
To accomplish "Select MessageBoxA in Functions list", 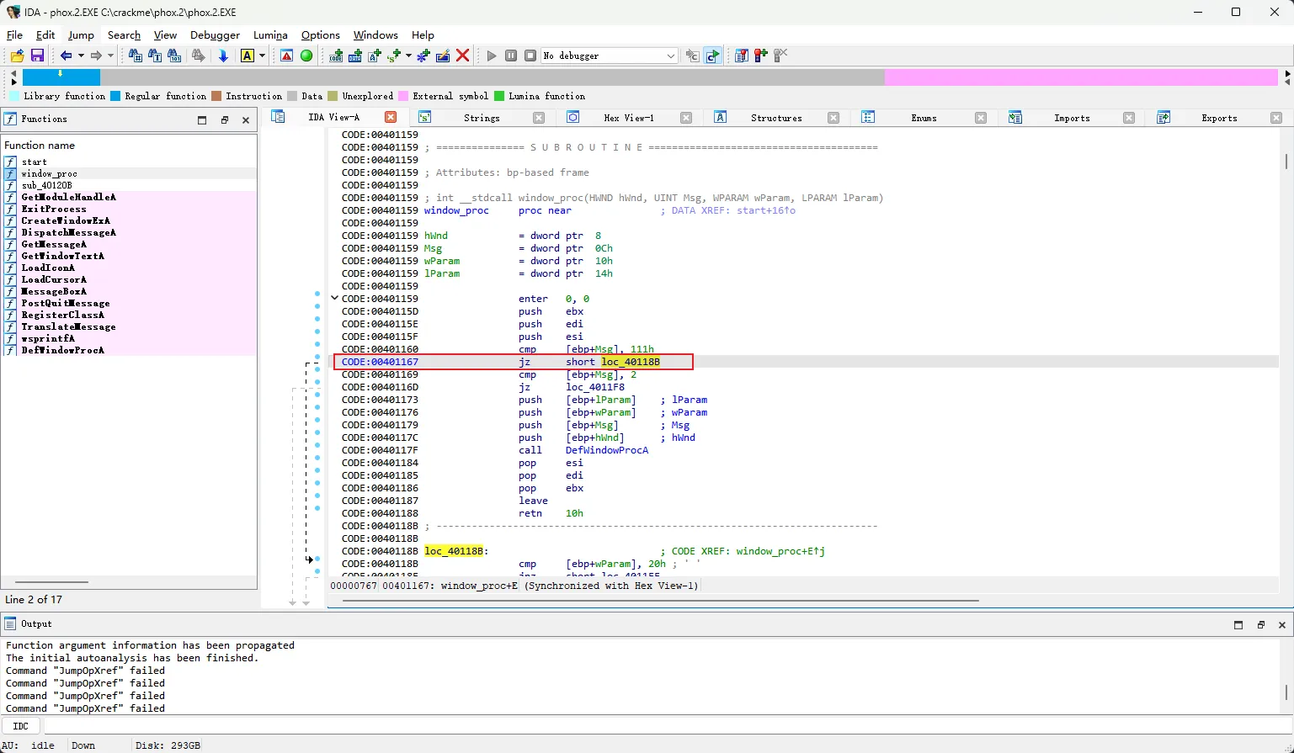I will (54, 291).
